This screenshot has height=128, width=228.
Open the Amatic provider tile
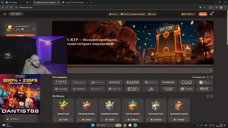79,82
